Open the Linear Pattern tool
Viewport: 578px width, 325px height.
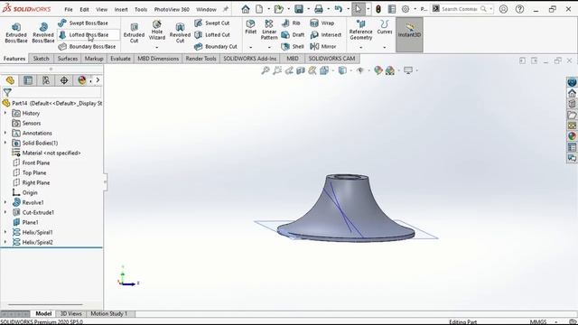pyautogui.click(x=269, y=30)
